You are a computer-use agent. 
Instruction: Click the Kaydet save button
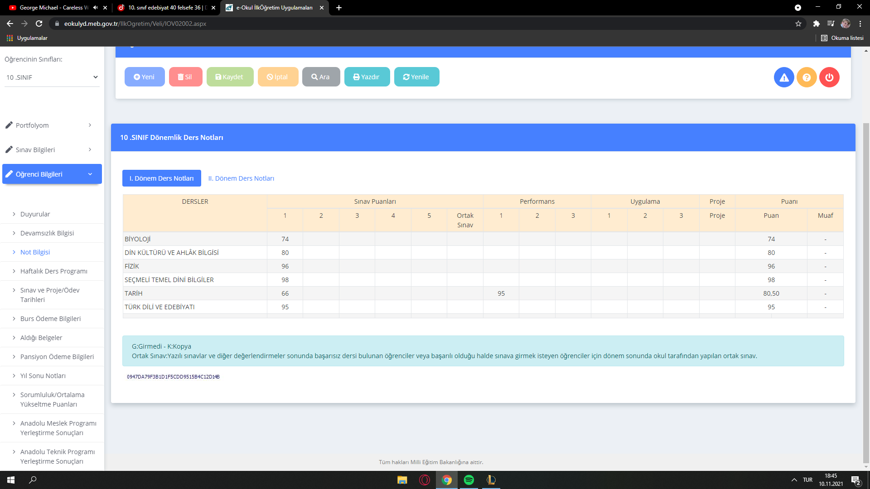tap(230, 77)
